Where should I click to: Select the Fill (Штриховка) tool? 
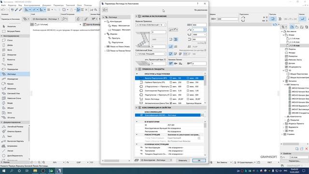pos(12,146)
